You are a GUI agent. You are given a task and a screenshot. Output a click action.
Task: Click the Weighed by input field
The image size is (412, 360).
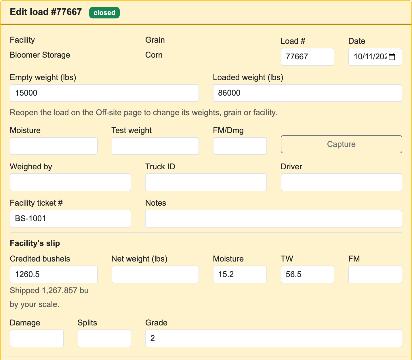click(70, 182)
